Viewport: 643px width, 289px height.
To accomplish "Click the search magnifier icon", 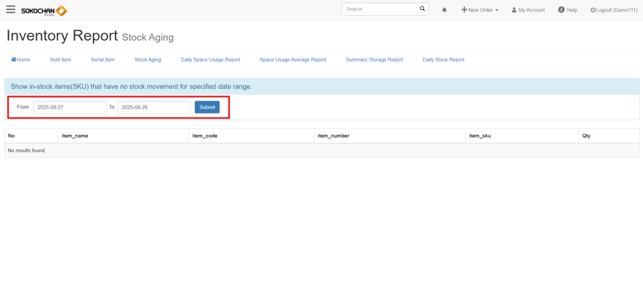I will 422,9.
